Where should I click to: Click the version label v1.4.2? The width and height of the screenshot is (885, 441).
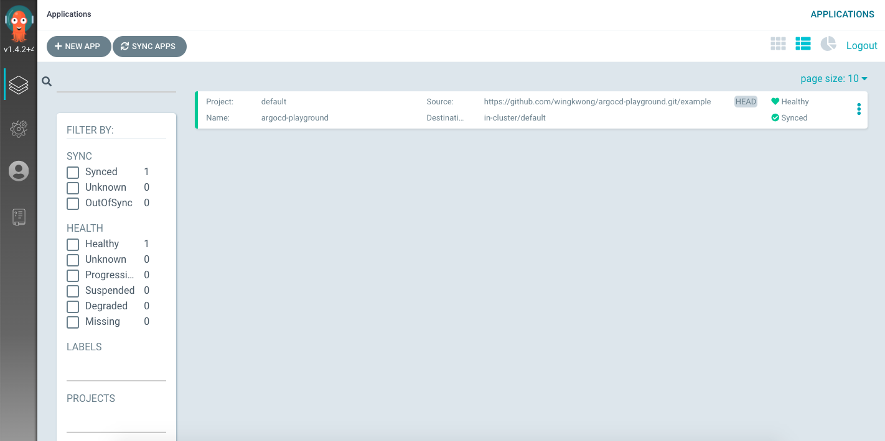pos(19,49)
